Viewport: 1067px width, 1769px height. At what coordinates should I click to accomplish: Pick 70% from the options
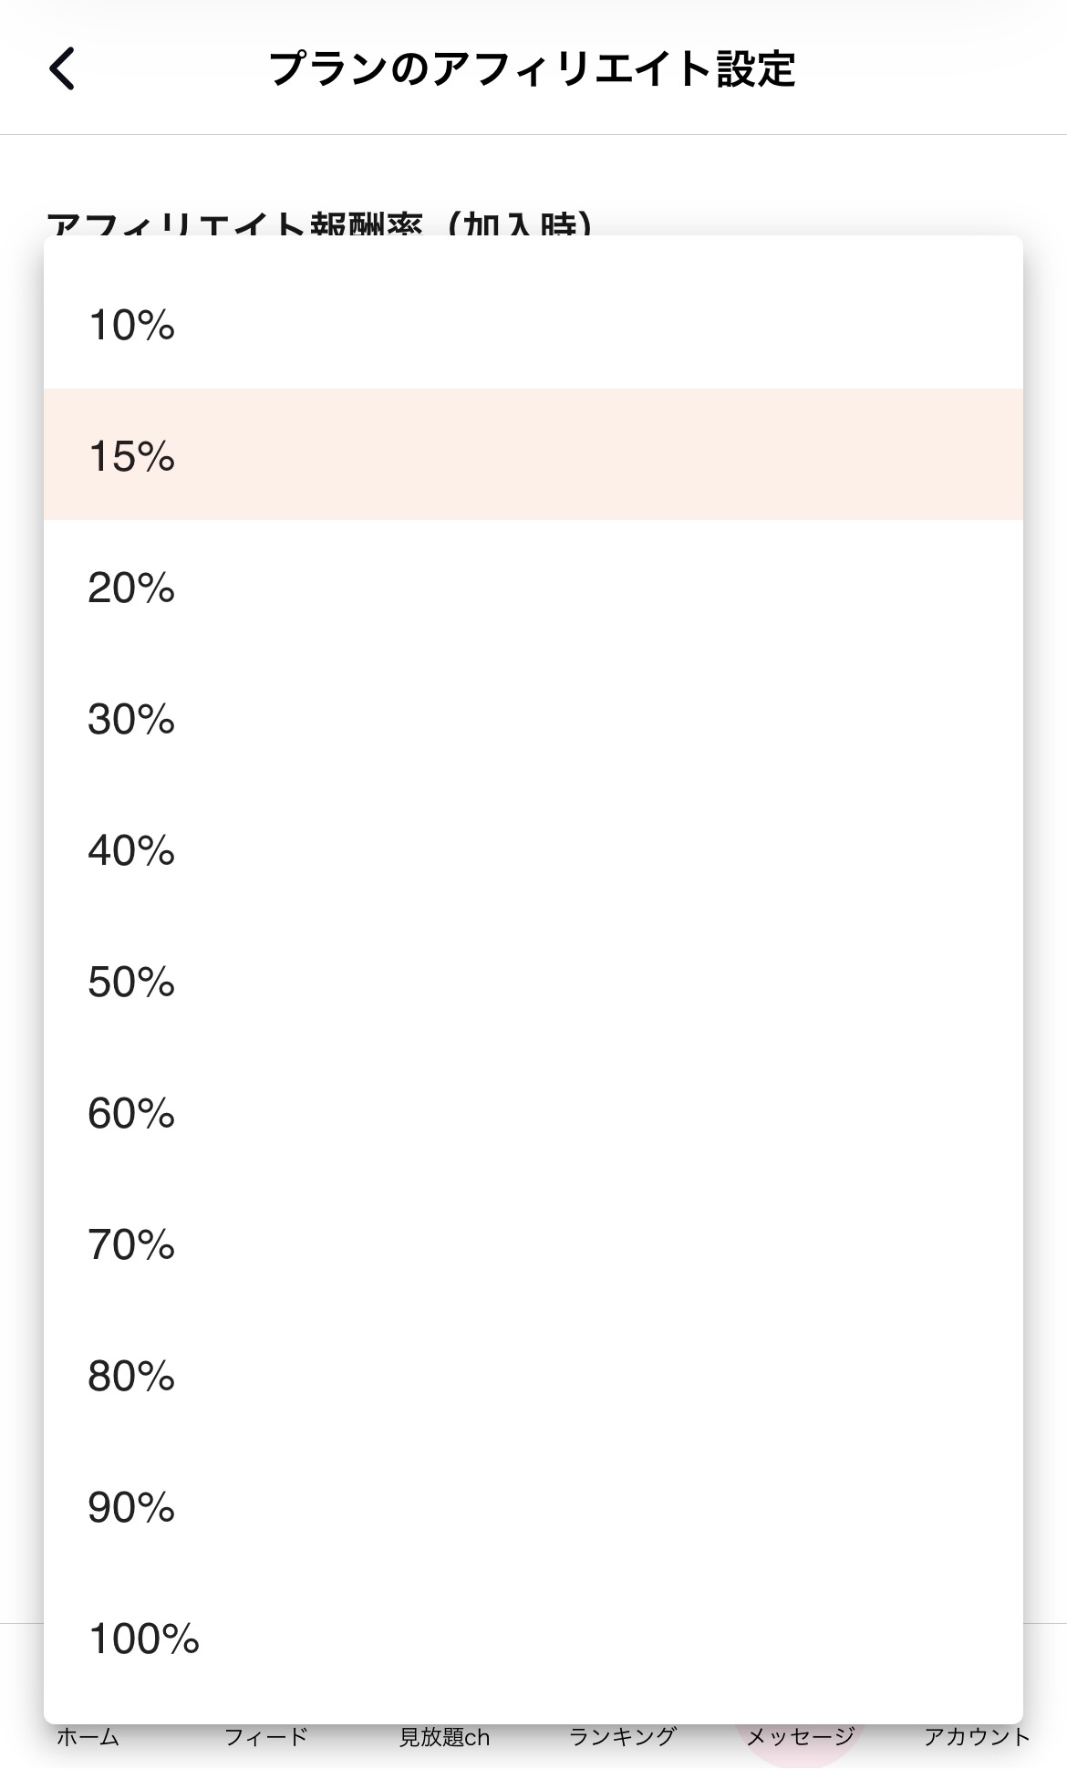(x=533, y=1244)
